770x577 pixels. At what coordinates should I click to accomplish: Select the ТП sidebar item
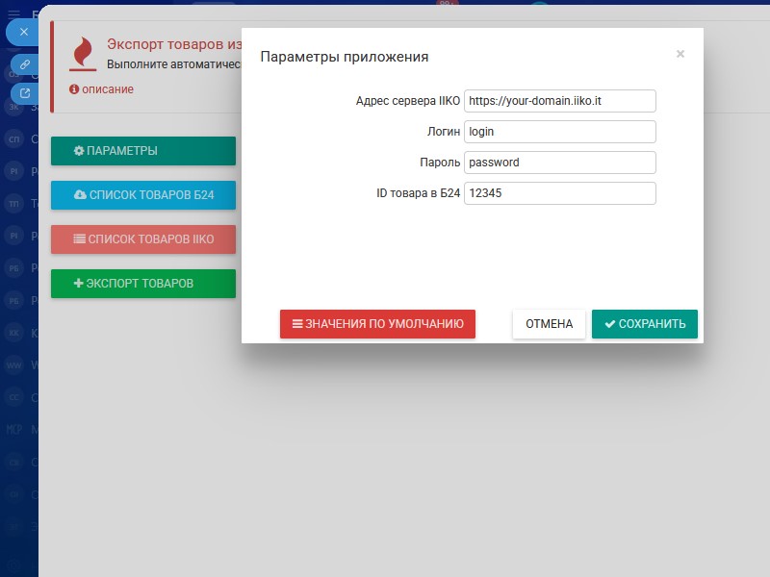pyautogui.click(x=13, y=204)
